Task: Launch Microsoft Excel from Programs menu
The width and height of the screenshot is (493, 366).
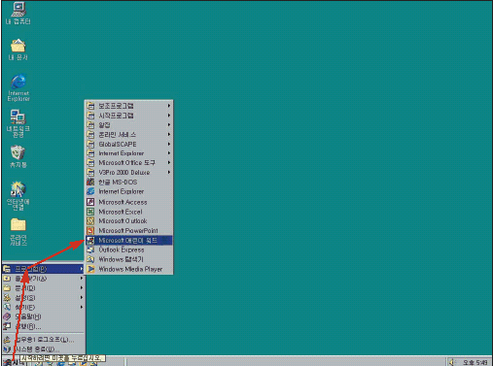Action: tap(129, 212)
